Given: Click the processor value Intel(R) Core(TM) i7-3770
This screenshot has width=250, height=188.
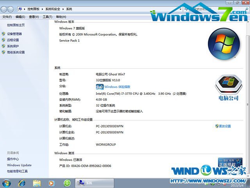Looking at the screenshot, I should (141, 94).
